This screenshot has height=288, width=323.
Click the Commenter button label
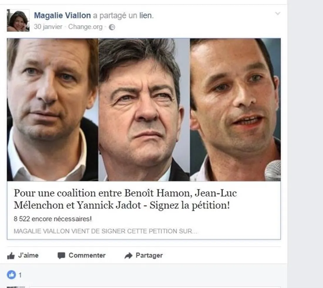click(87, 255)
